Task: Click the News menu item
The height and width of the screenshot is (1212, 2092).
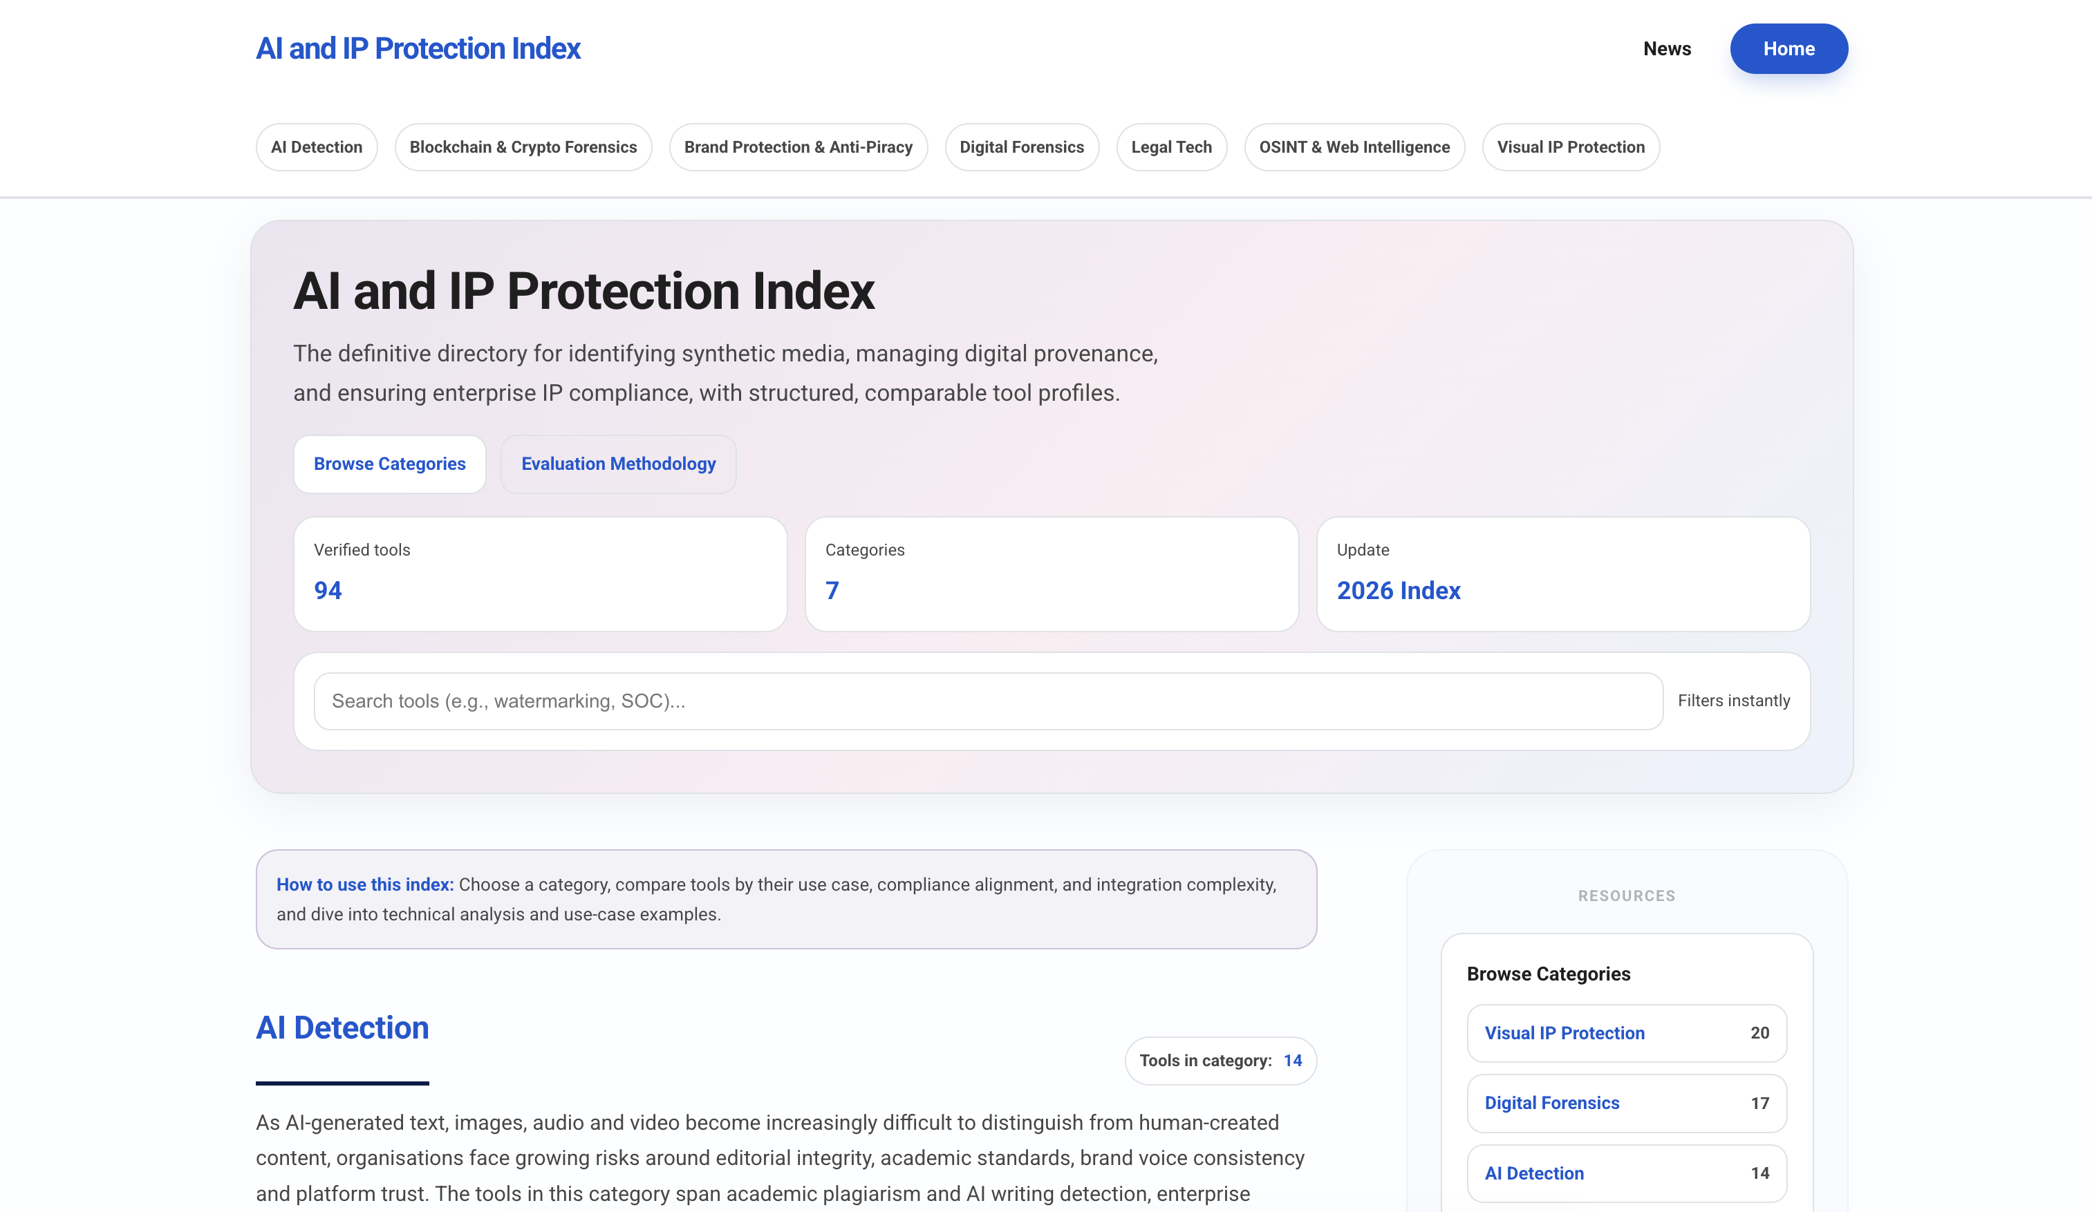Action: click(1667, 48)
